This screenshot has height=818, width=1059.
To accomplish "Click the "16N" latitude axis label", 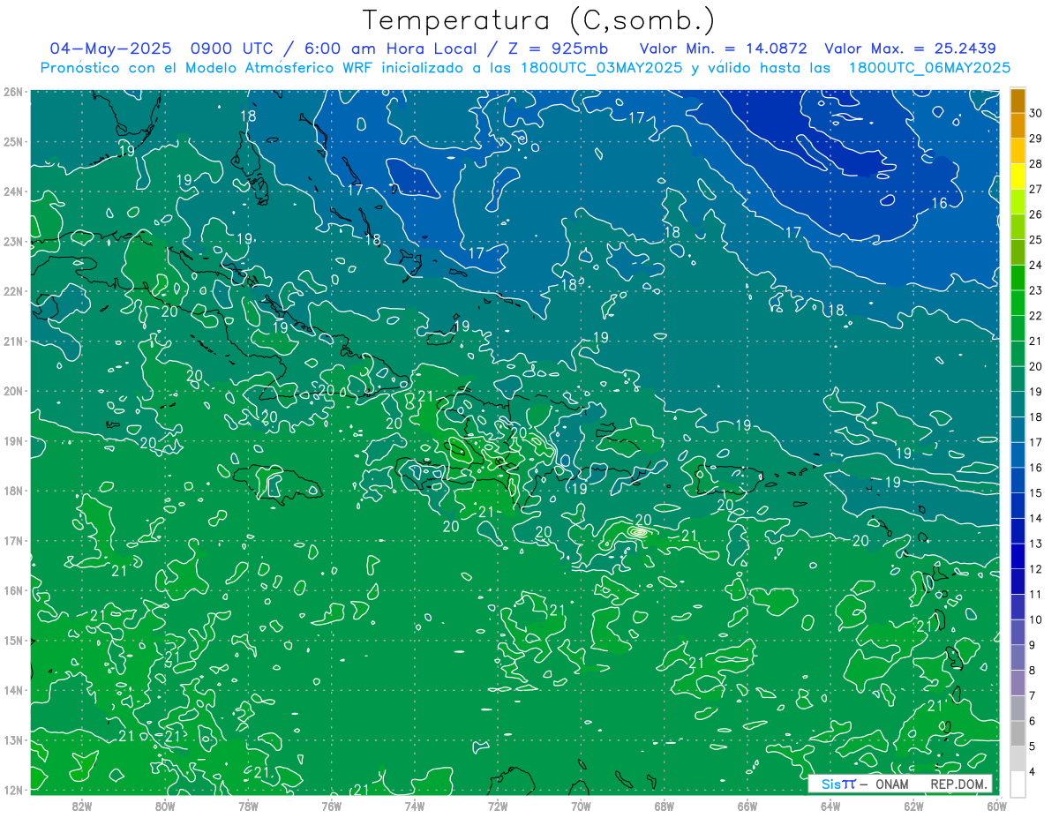I will coord(13,590).
